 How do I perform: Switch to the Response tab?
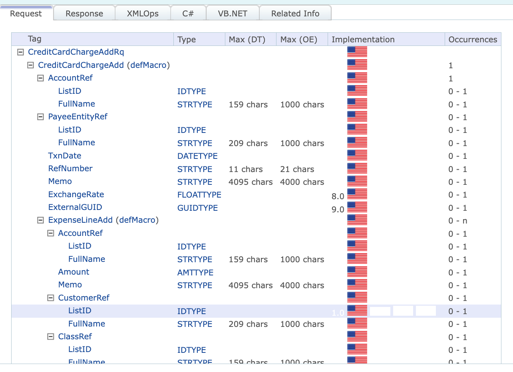pos(84,14)
